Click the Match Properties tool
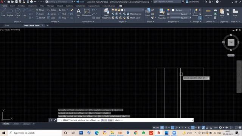Image resolution: width=242 pixels, height=136 pixels. click(x=162, y=14)
